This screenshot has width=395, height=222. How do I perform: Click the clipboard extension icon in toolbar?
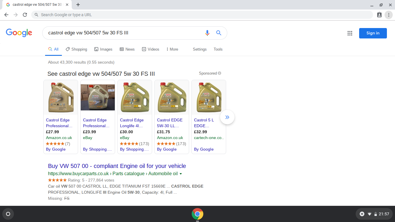click(379, 15)
